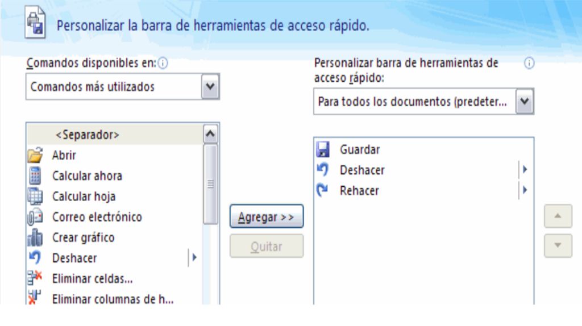This screenshot has width=582, height=326.
Task: Click the Deshacer icon in right list
Action: coord(323,170)
